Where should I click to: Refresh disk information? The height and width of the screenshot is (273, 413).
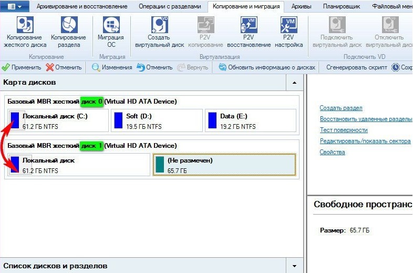click(x=267, y=67)
